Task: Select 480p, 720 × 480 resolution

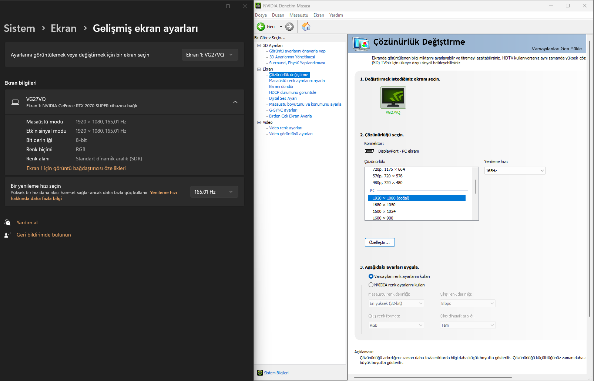Action: [x=387, y=183]
